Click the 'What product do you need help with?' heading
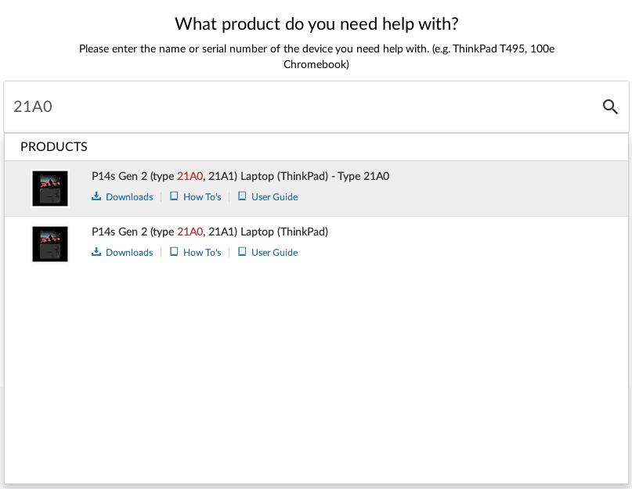 click(316, 23)
